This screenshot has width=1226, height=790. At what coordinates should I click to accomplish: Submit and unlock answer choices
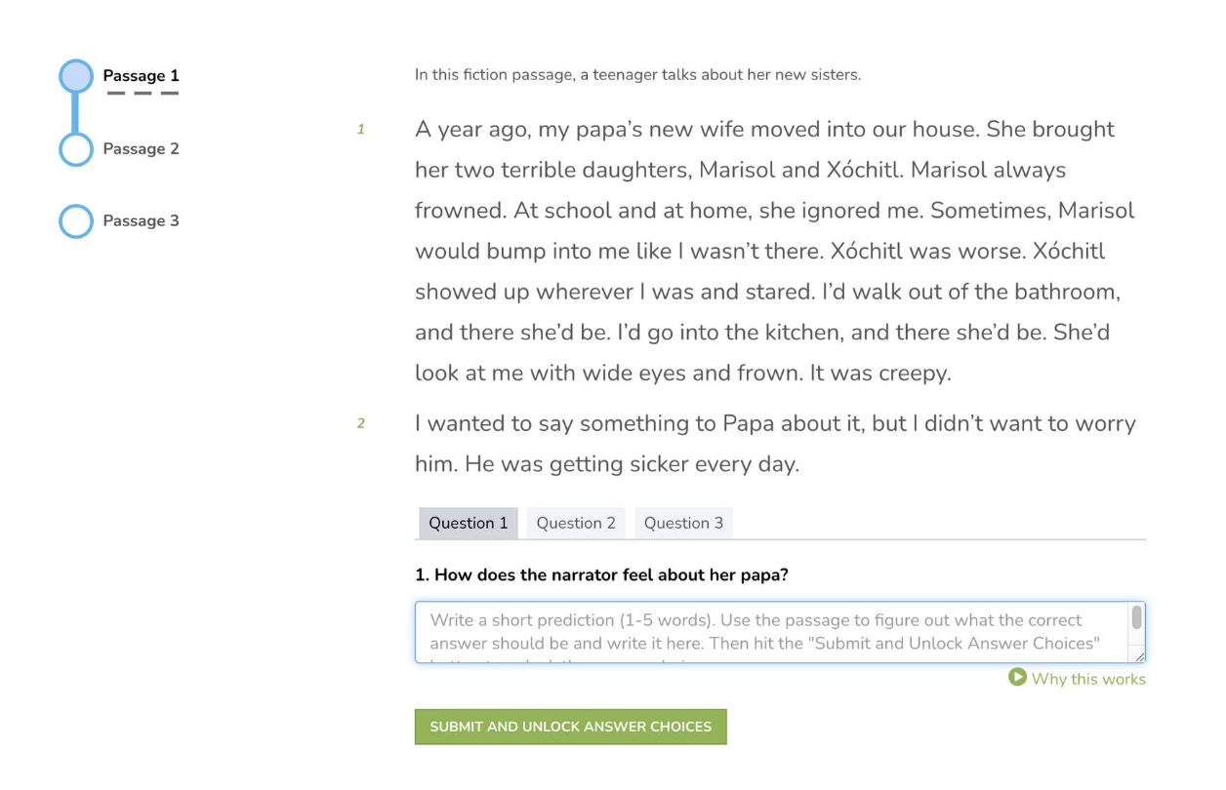571,727
